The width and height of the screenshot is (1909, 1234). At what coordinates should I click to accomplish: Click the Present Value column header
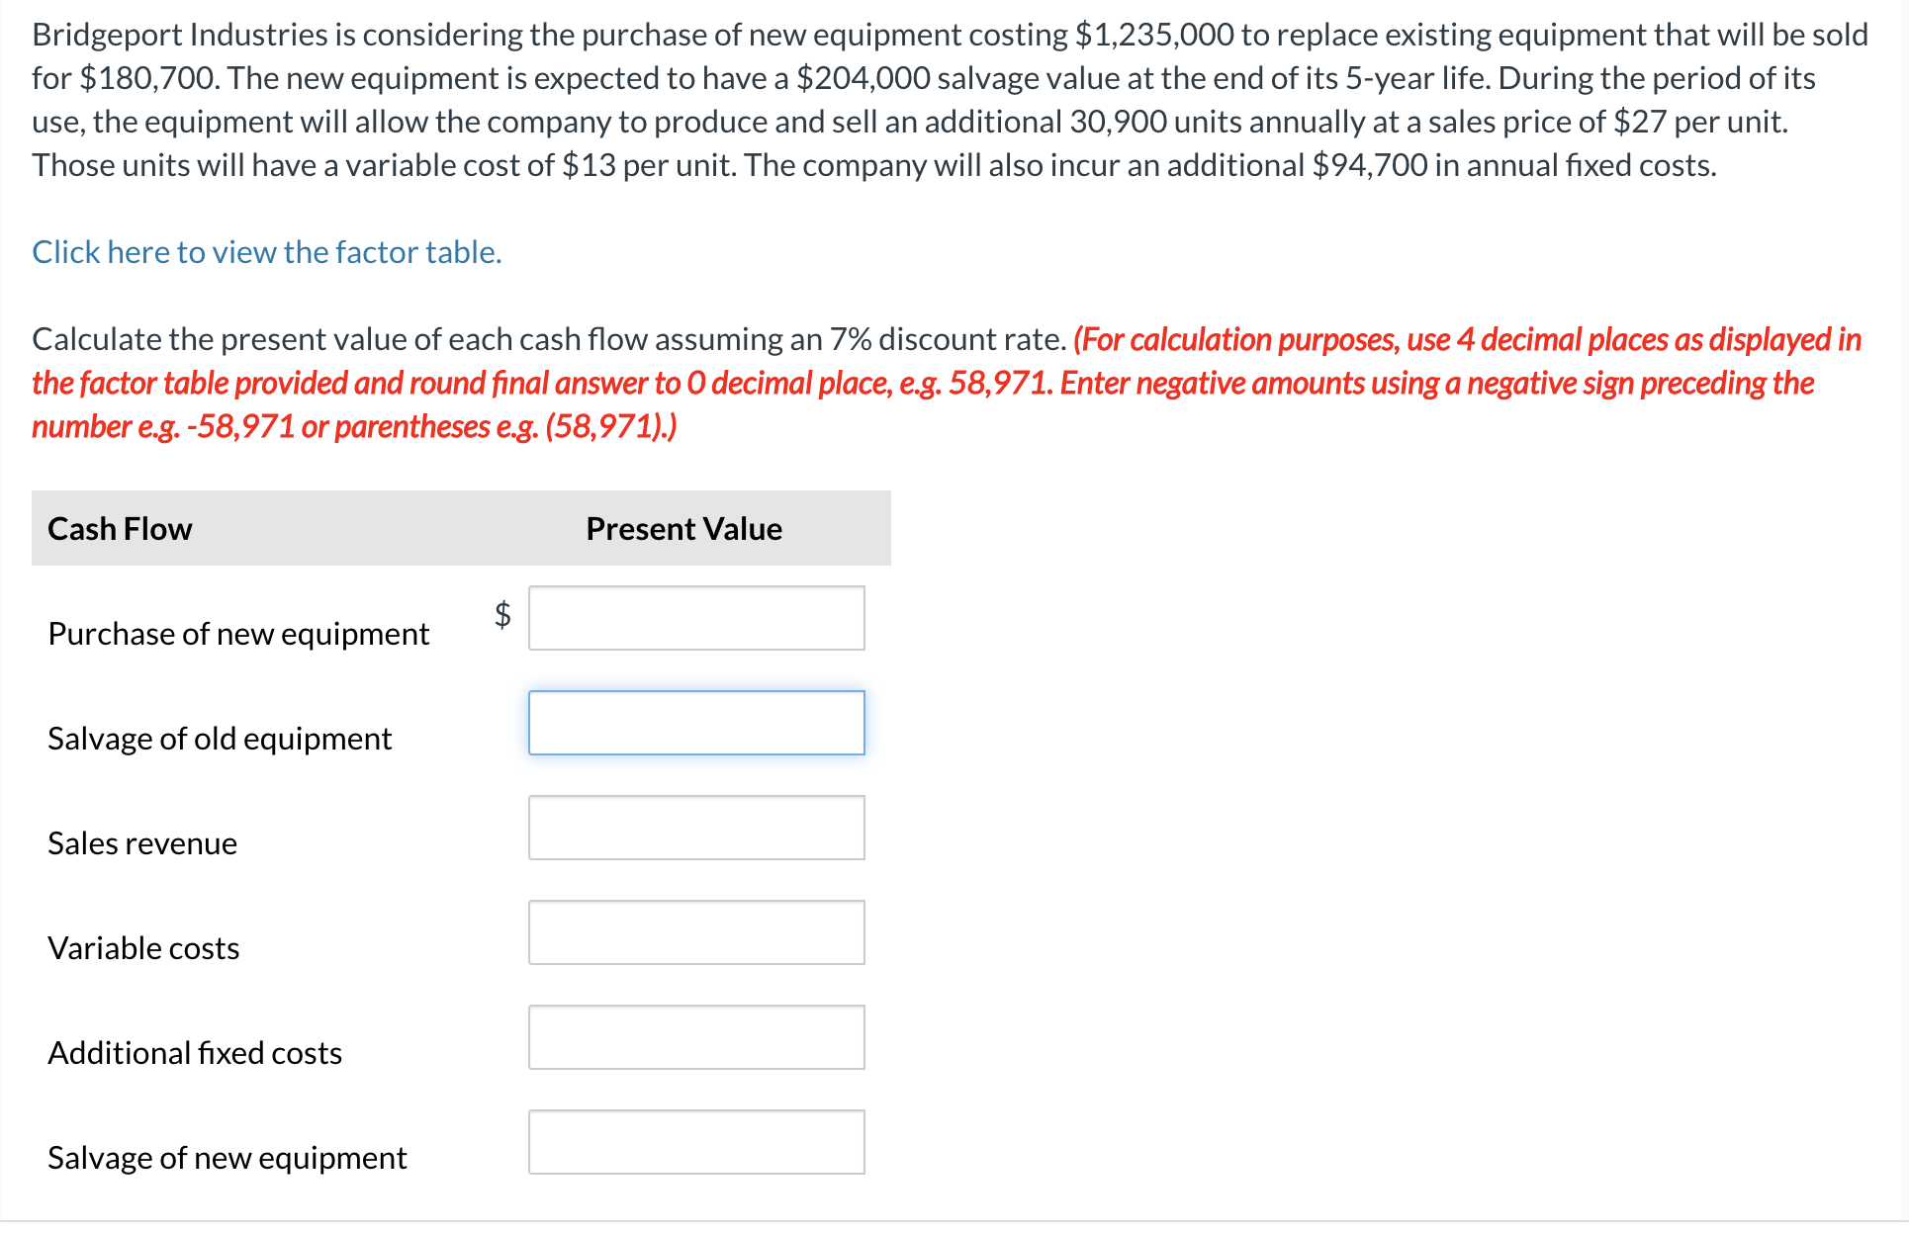[682, 528]
